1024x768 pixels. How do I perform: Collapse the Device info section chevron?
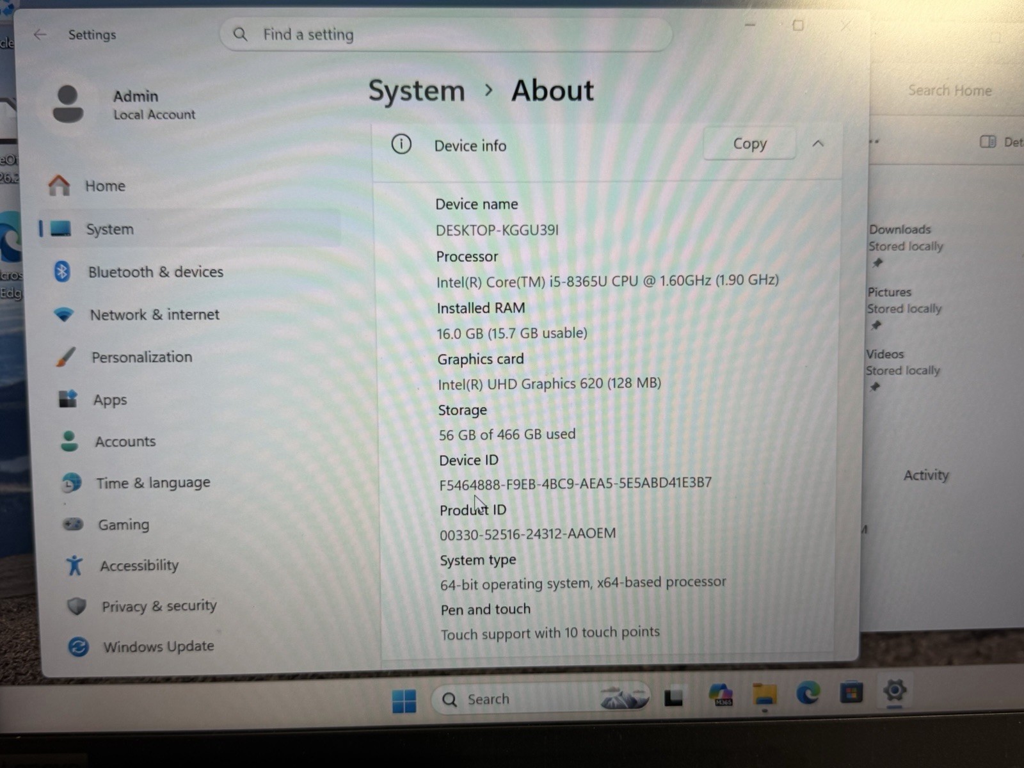818,143
